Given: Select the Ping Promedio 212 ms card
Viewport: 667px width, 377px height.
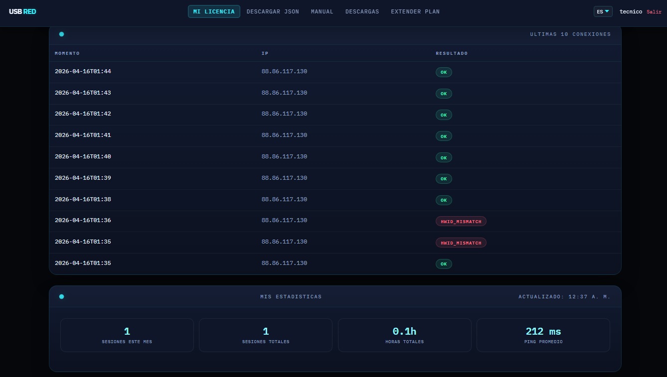Looking at the screenshot, I should pyautogui.click(x=543, y=335).
